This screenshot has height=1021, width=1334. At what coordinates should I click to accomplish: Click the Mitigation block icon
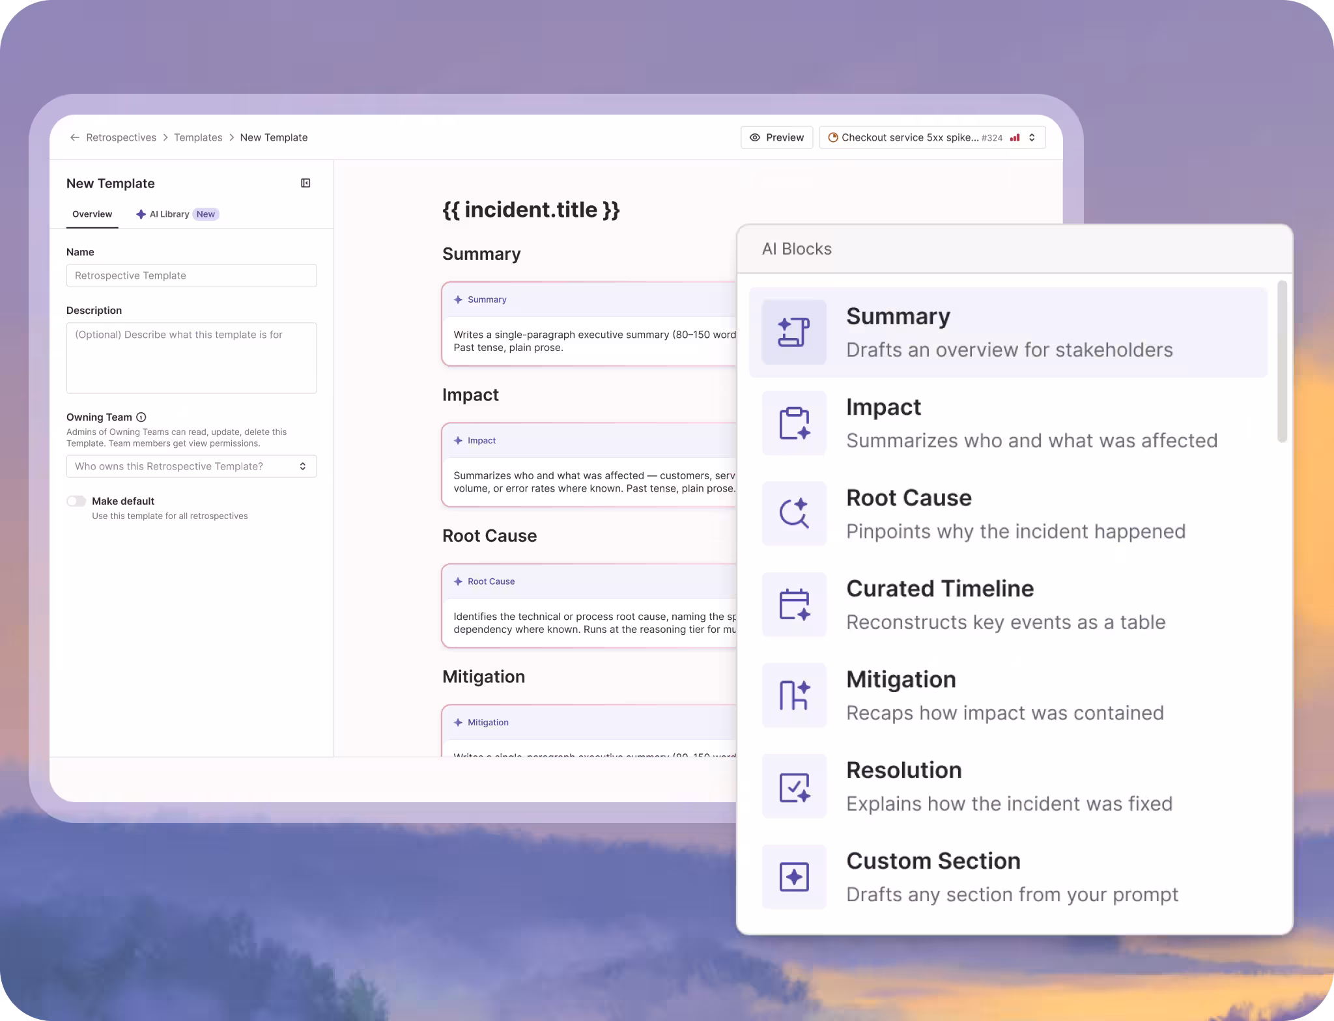pyautogui.click(x=794, y=695)
